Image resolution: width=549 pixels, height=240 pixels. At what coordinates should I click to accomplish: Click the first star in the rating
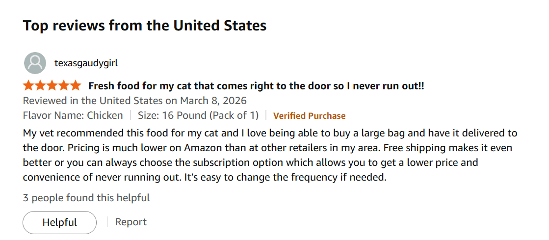click(28, 86)
